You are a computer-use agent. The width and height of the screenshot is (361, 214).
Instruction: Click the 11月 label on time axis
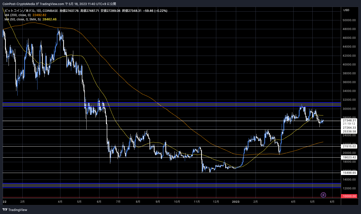coord(197,202)
